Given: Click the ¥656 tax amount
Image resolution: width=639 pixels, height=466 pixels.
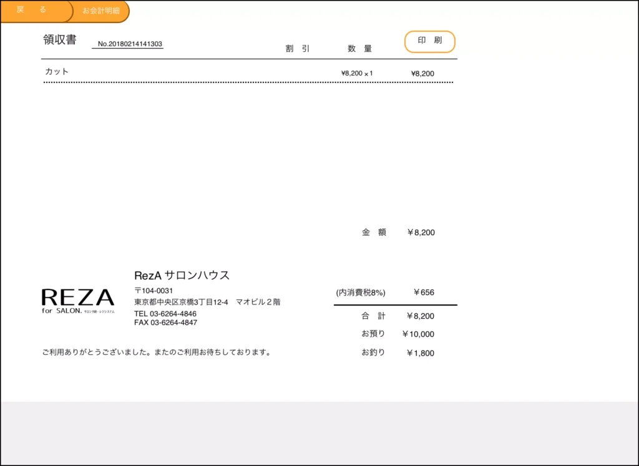Looking at the screenshot, I should tap(423, 293).
